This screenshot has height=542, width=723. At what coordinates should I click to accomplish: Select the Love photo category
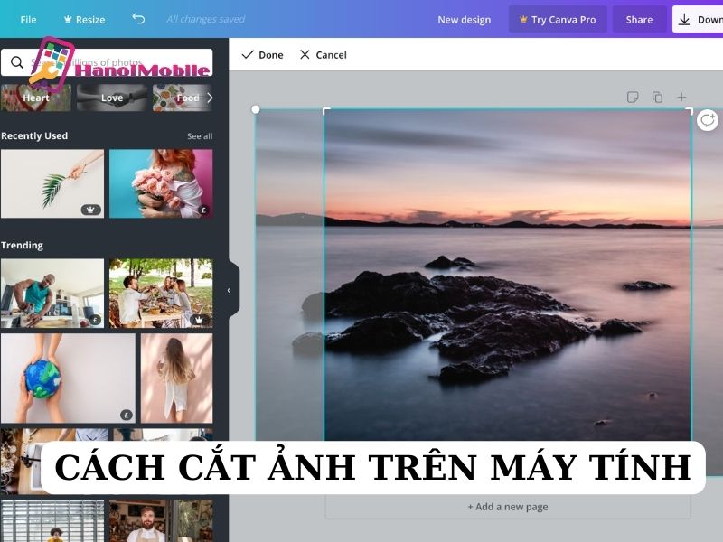point(112,98)
